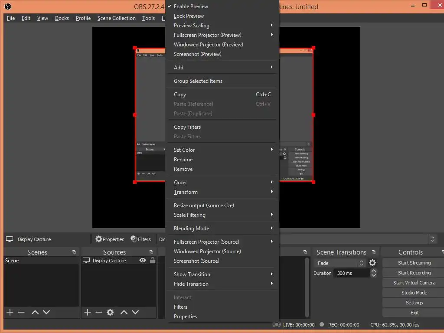
Task: Open the Properties gear in source toolbar
Action: (x=110, y=239)
